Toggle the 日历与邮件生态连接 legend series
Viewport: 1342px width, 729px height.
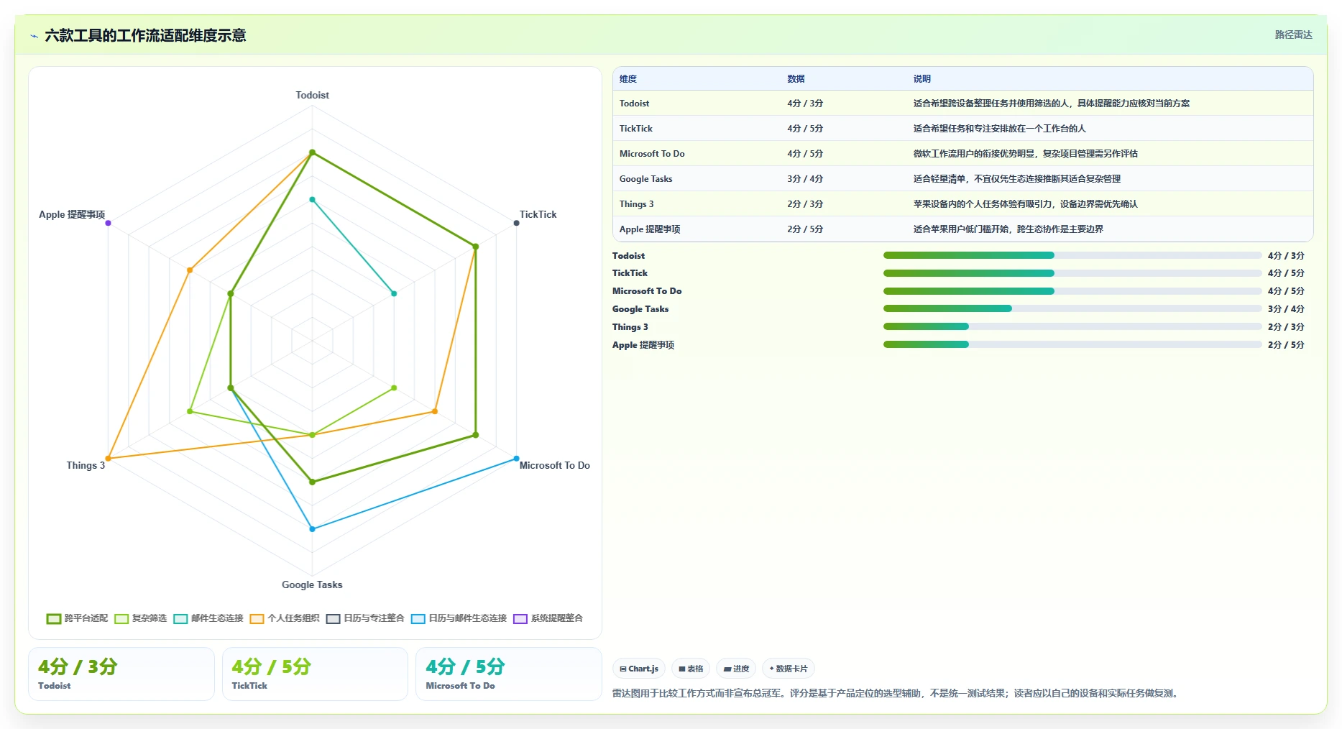459,618
